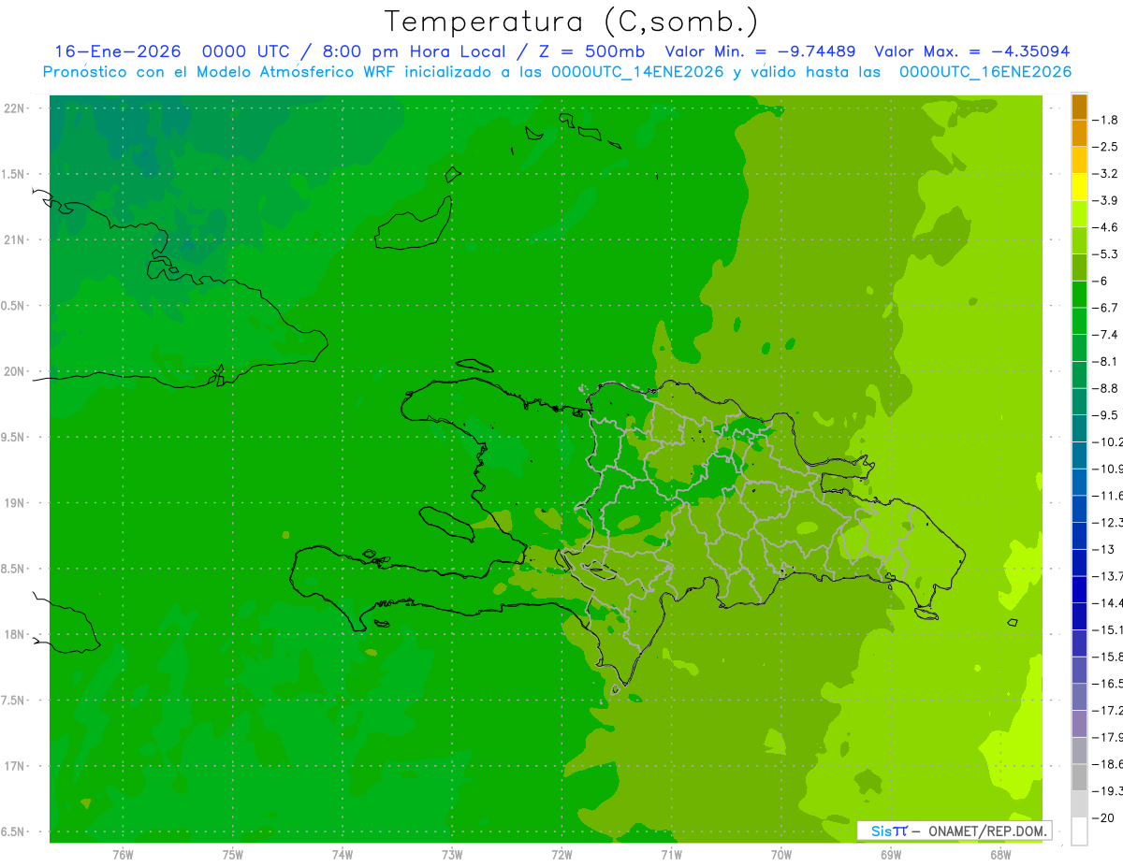Select the legend swatch between -4.6 and -5.3
1123x867 pixels.
(1079, 240)
